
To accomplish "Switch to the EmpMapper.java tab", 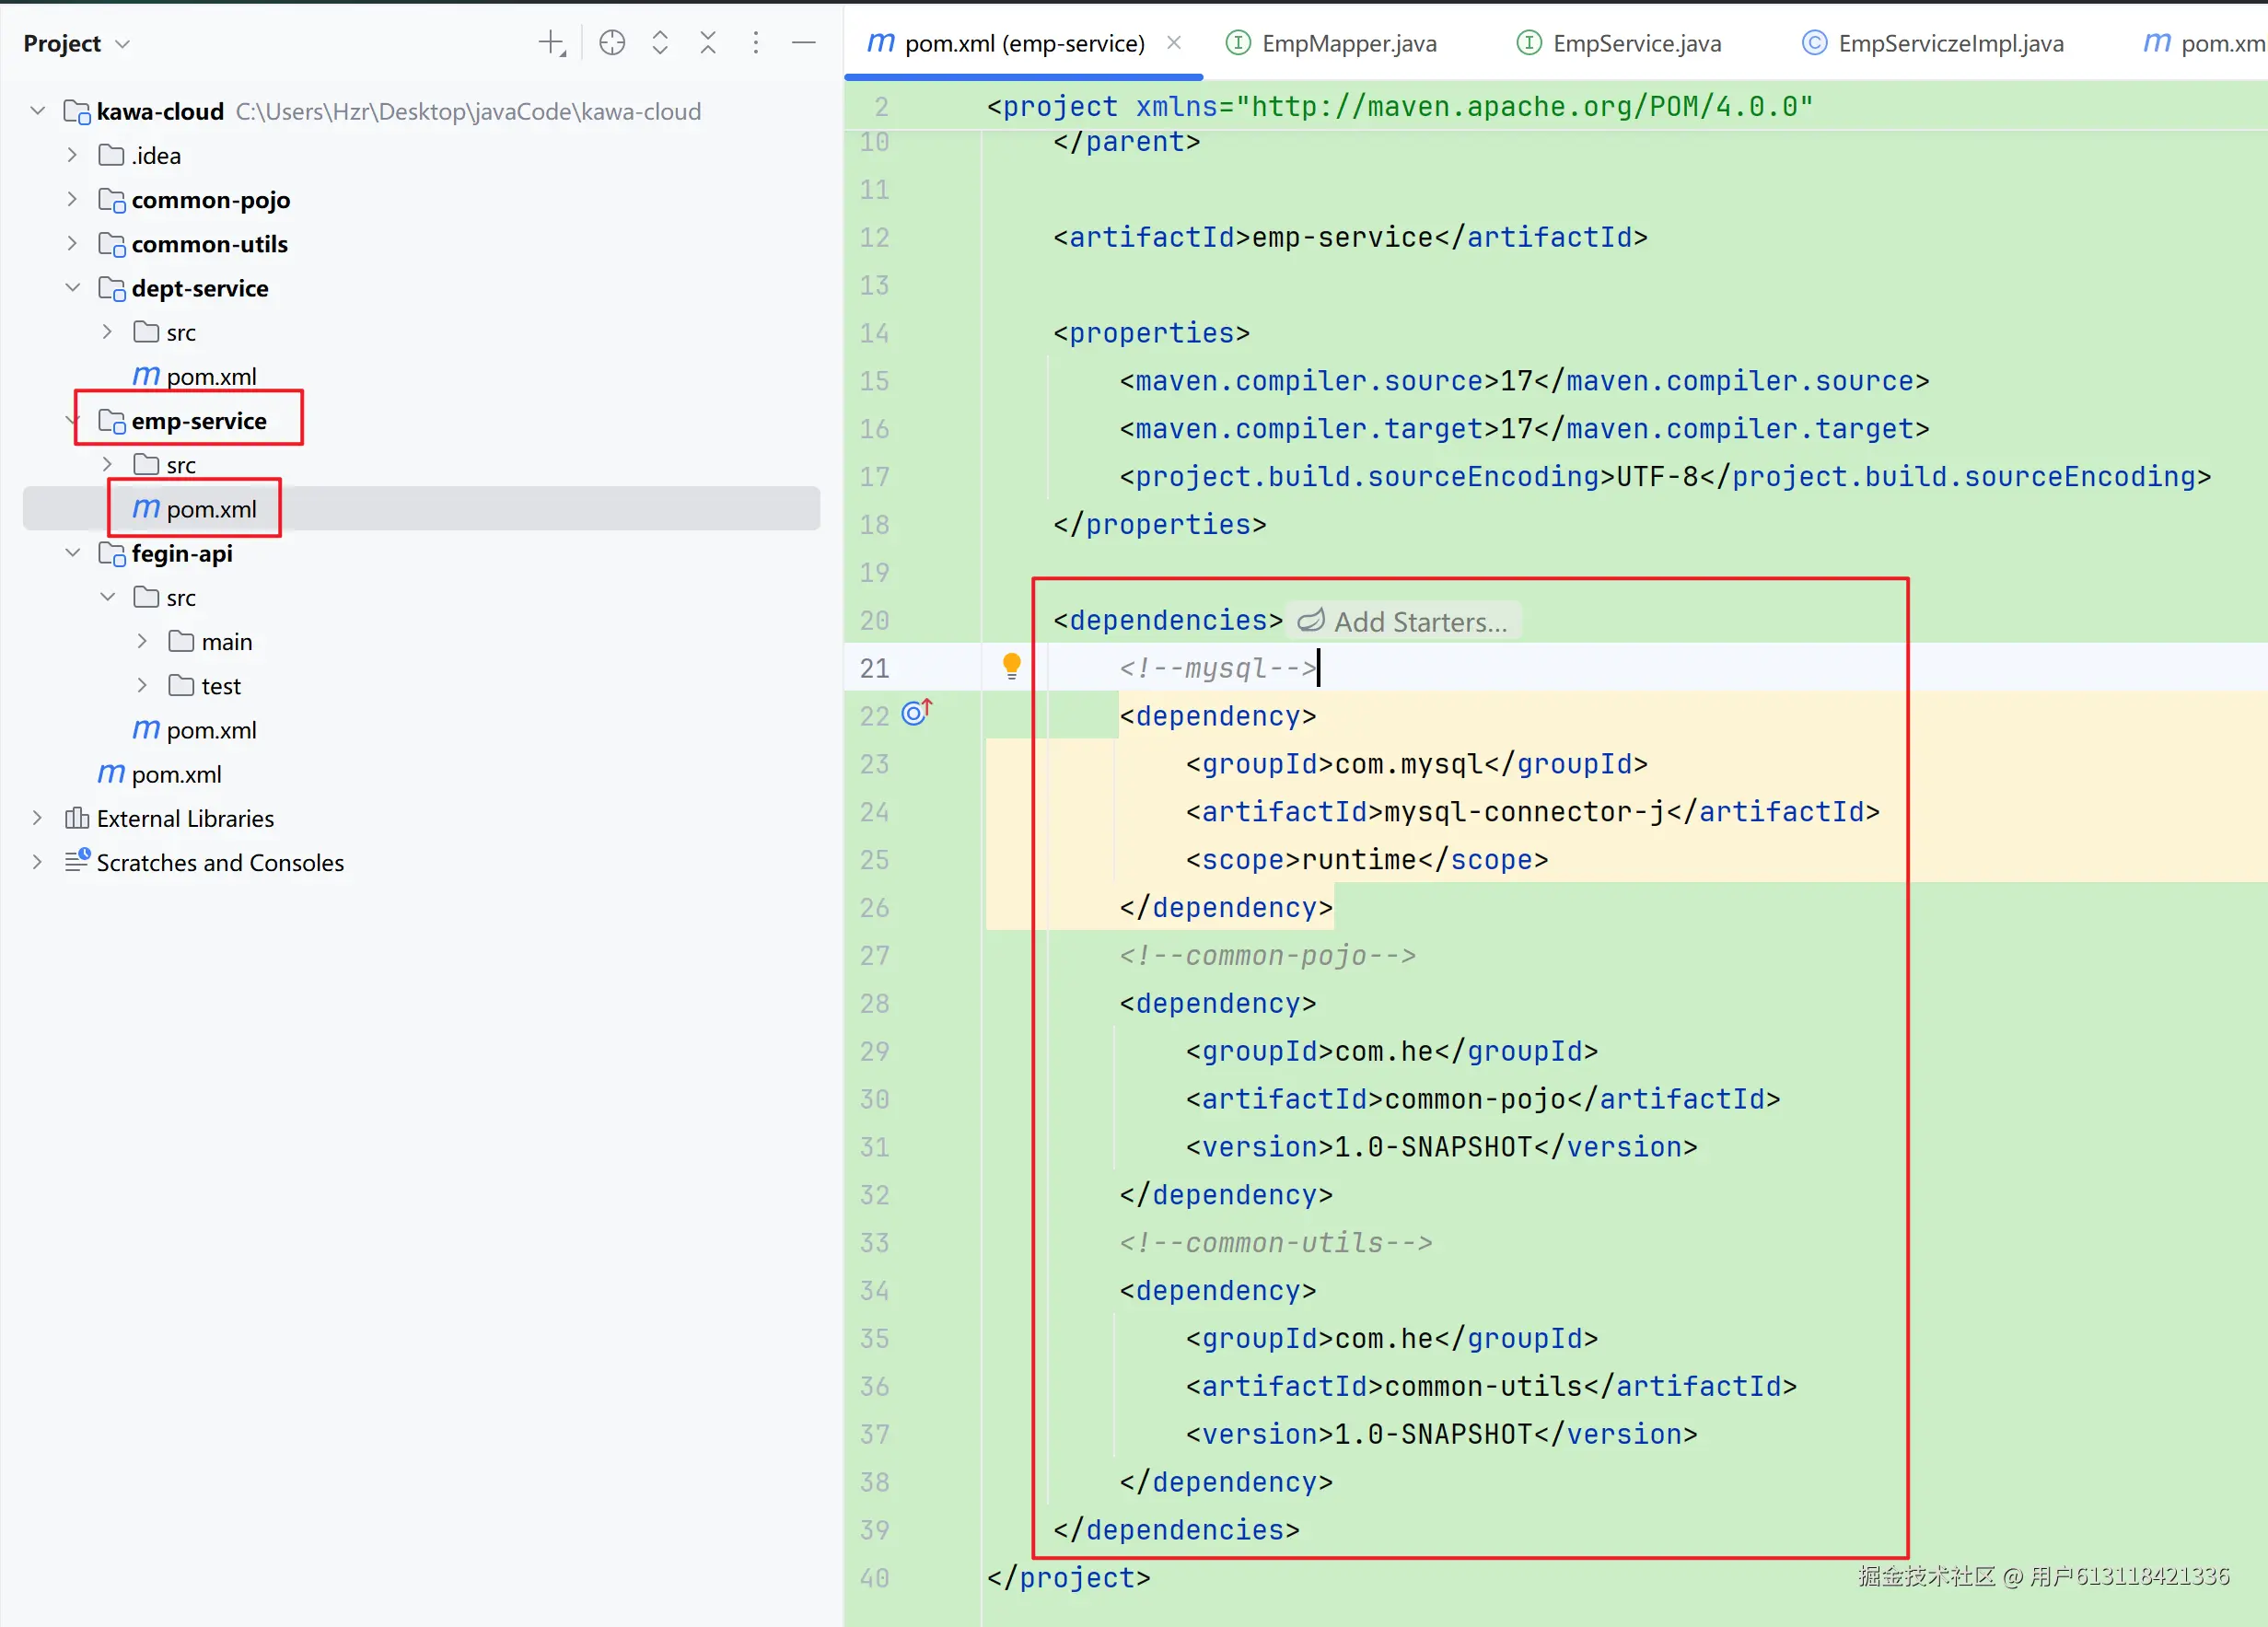I will (1347, 43).
